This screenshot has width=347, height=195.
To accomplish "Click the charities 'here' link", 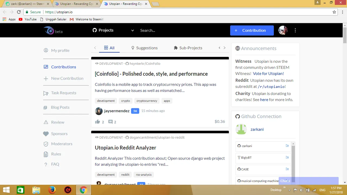I will (264, 100).
